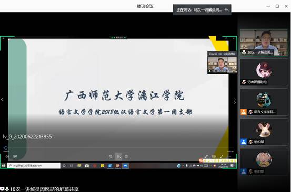This screenshot has width=291, height=192.
Task: Click the blue user badge on the rabbit avatar tile
Action: (244, 142)
